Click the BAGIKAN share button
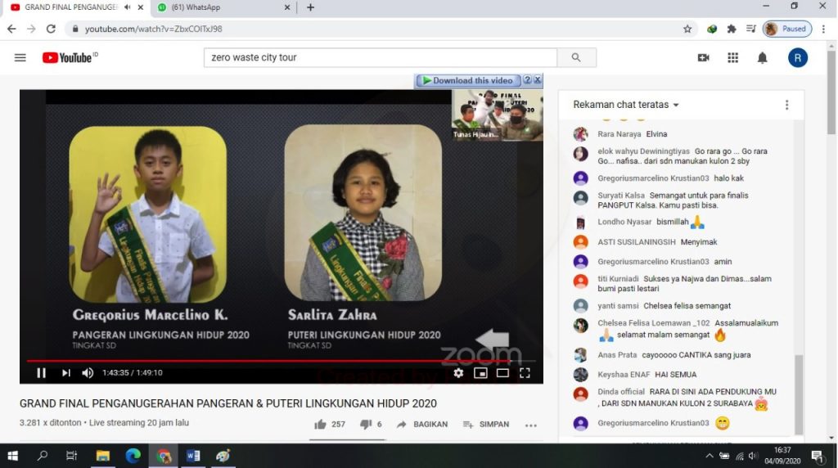Image resolution: width=838 pixels, height=468 pixels. point(422,425)
